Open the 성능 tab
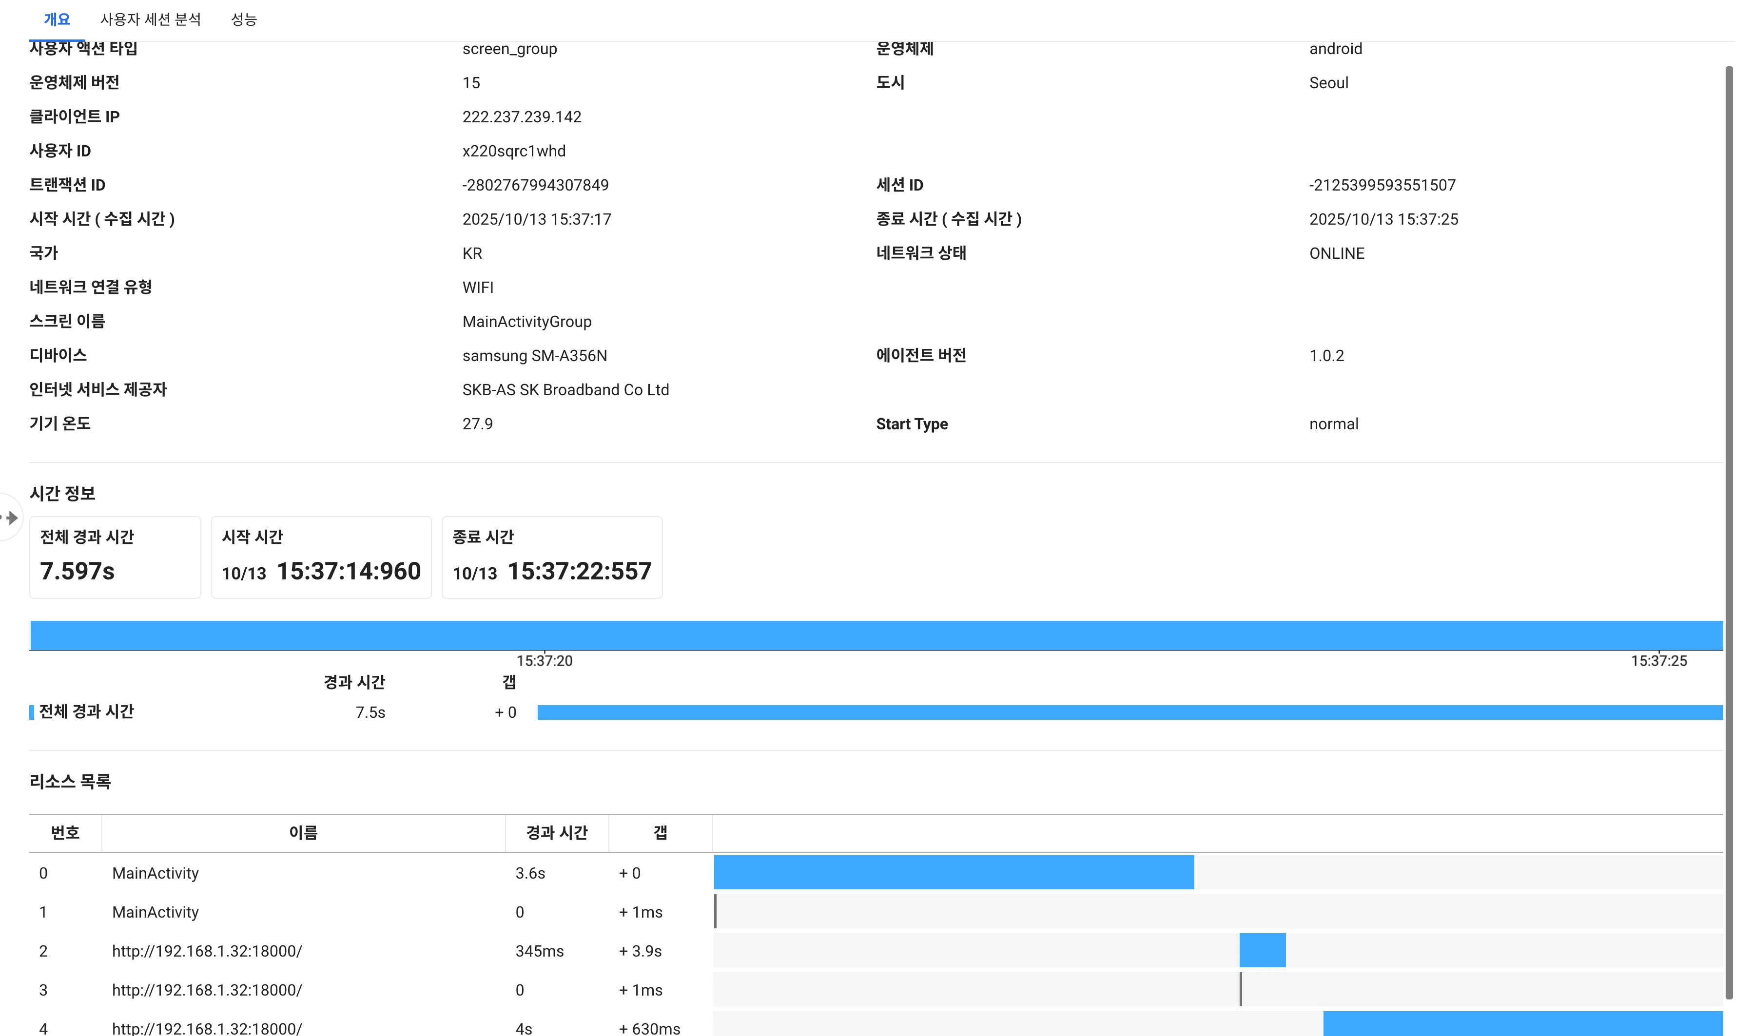1752x1036 pixels. coord(244,19)
